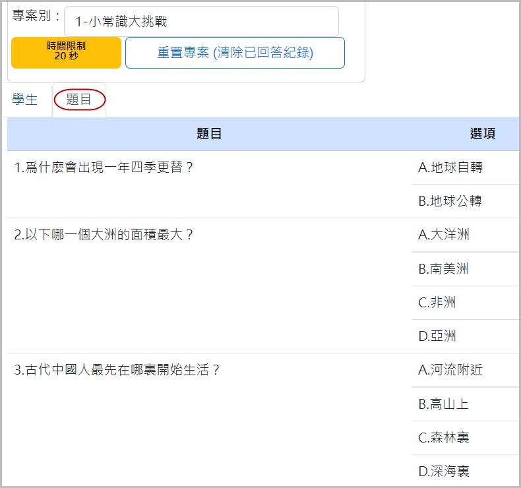Choose option C.森林裏

pyautogui.click(x=444, y=438)
